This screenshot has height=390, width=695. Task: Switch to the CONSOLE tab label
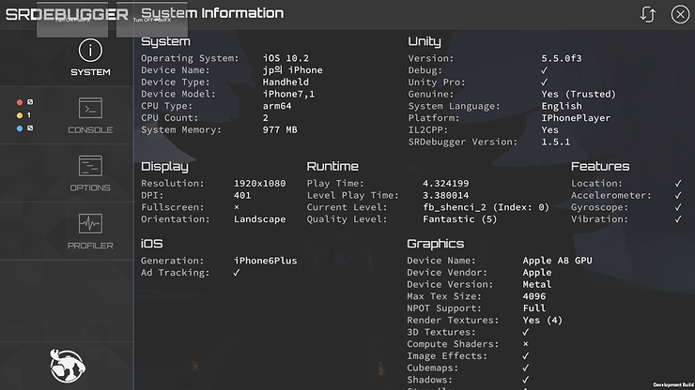(90, 129)
